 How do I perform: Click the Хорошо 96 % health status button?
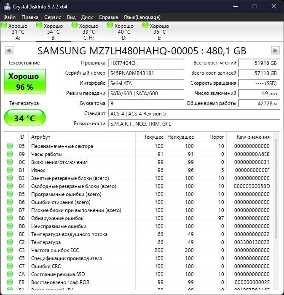tap(25, 81)
